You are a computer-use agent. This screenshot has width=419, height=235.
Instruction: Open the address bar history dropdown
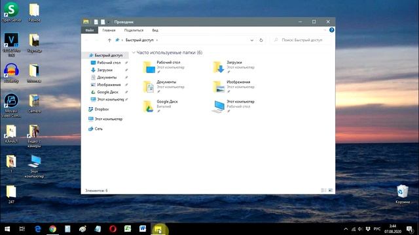click(251, 40)
